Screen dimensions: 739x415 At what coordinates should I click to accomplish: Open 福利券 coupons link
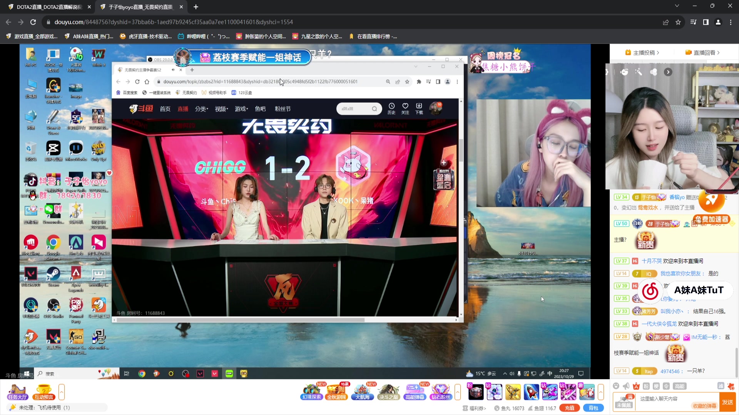475,408
